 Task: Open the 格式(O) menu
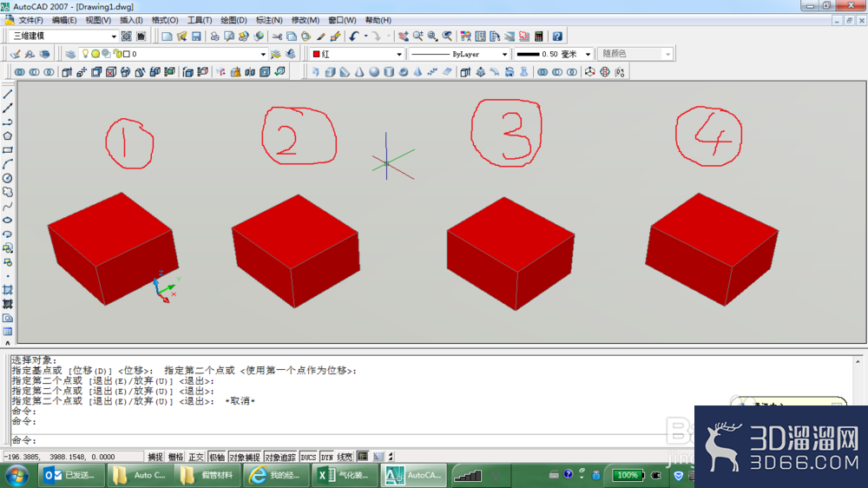[x=165, y=20]
